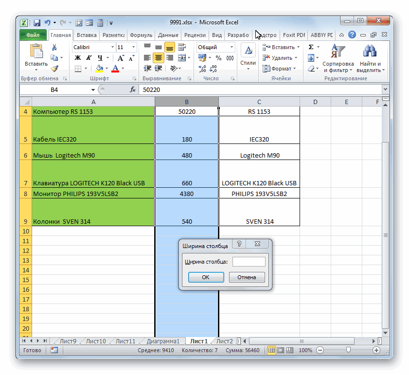Screen dimensions: 409x375
Task: Click the AutoSum sigma icon
Action: (x=311, y=47)
